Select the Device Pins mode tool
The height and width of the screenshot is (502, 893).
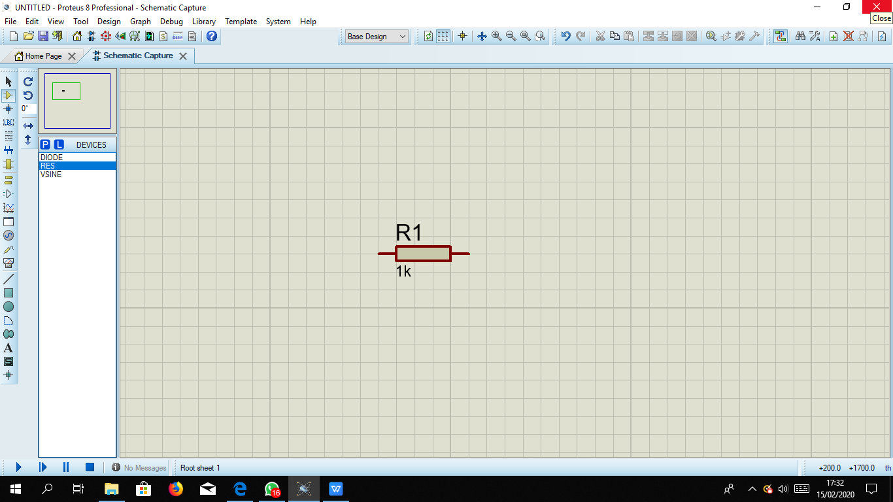click(x=8, y=193)
